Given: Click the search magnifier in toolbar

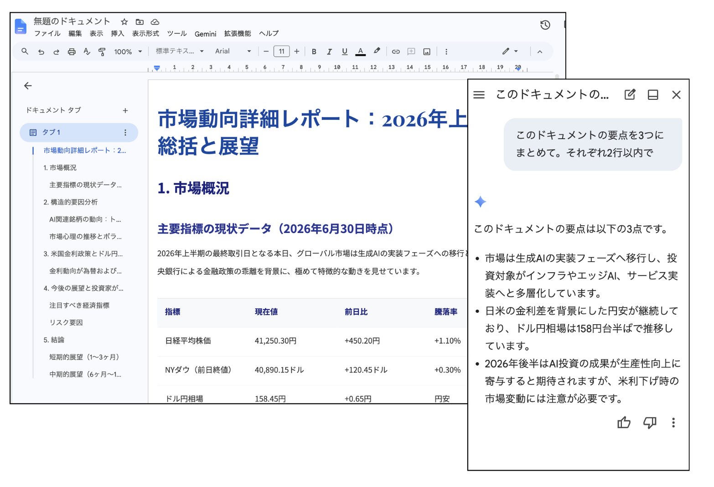Looking at the screenshot, I should point(25,52).
